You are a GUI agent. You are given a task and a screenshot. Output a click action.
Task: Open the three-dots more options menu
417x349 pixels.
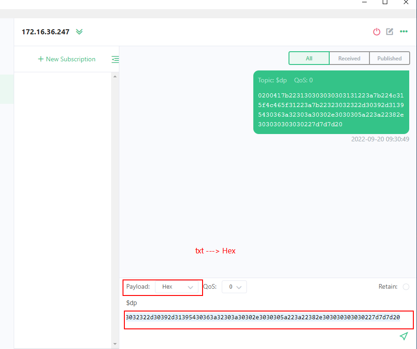point(404,32)
